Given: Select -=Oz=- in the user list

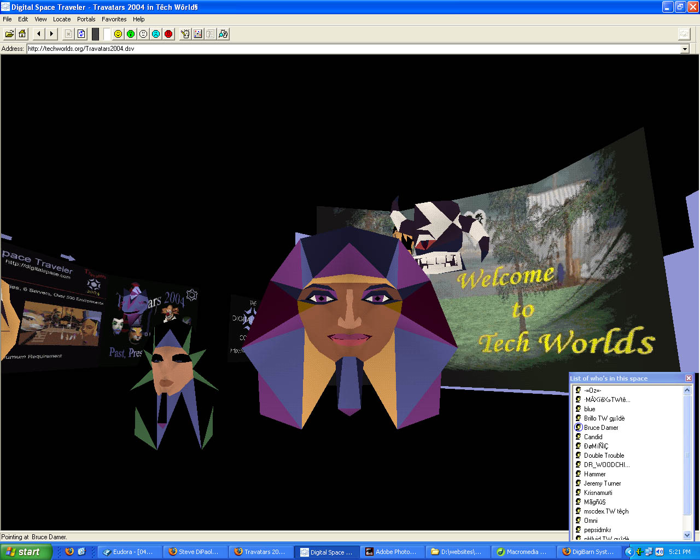Looking at the screenshot, I should [x=592, y=390].
